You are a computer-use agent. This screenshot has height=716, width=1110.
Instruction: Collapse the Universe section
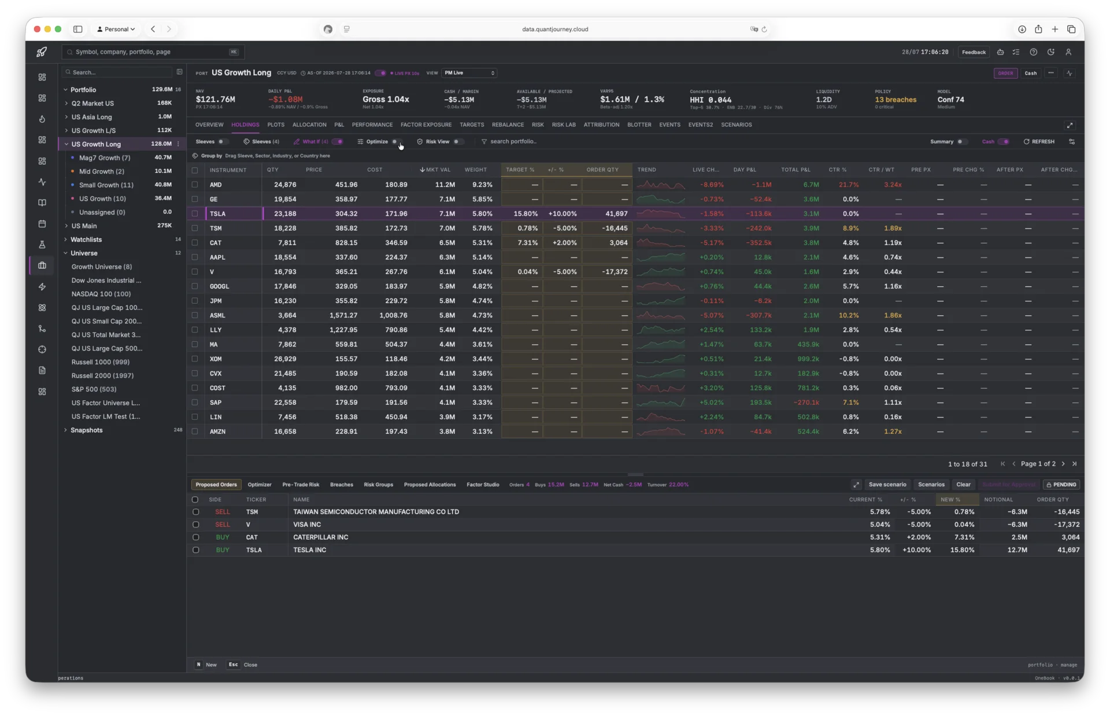pyautogui.click(x=65, y=253)
